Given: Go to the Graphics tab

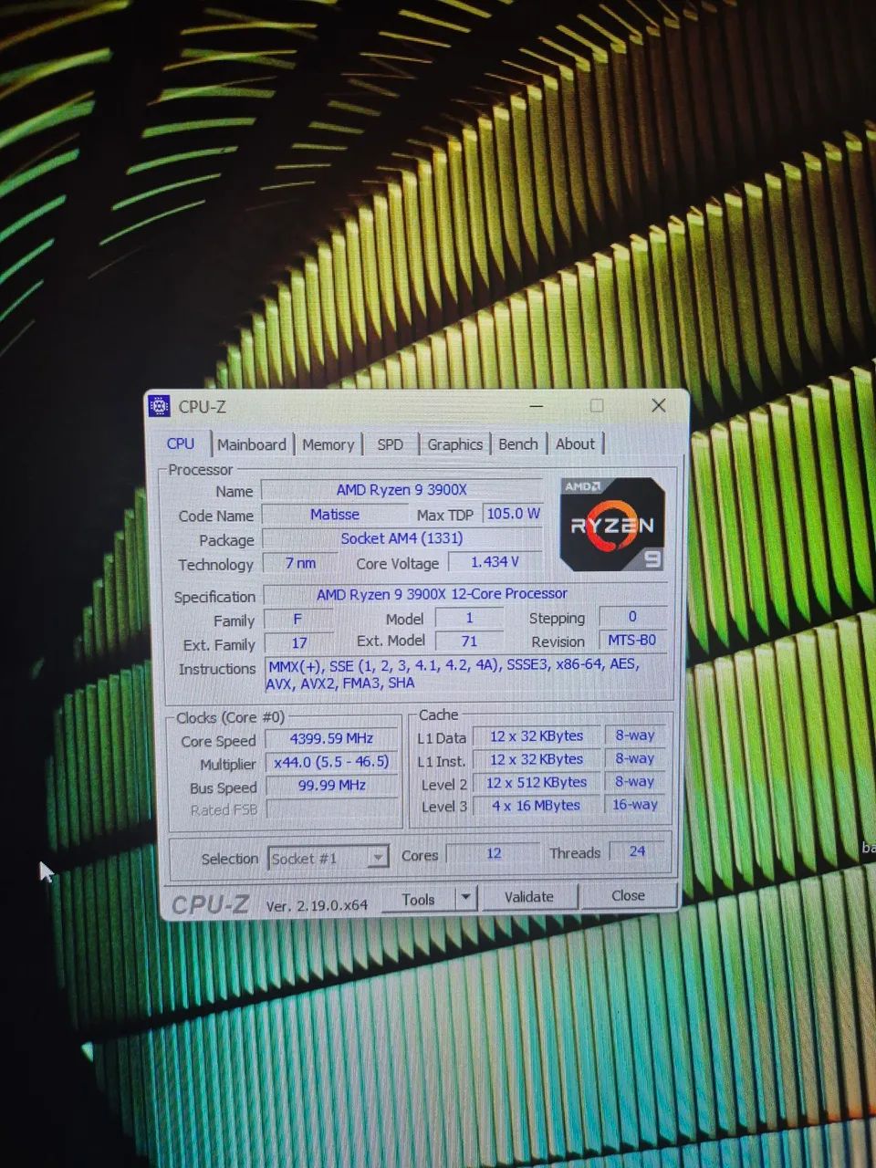Looking at the screenshot, I should tap(454, 444).
